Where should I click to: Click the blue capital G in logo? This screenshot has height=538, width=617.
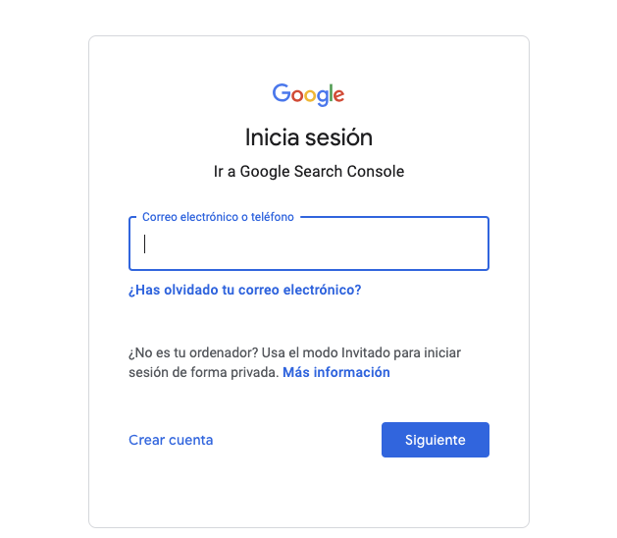pos(282,93)
